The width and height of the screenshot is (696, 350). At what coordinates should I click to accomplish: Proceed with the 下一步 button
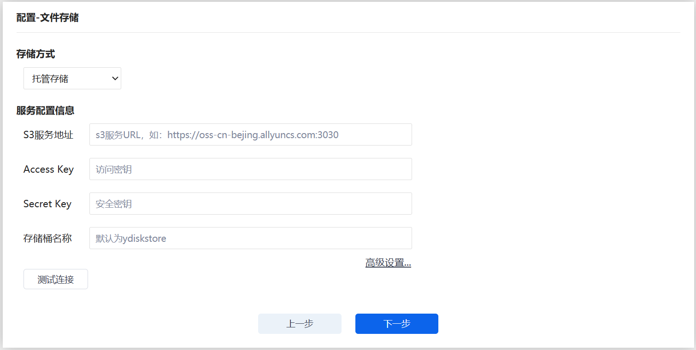[x=397, y=324]
